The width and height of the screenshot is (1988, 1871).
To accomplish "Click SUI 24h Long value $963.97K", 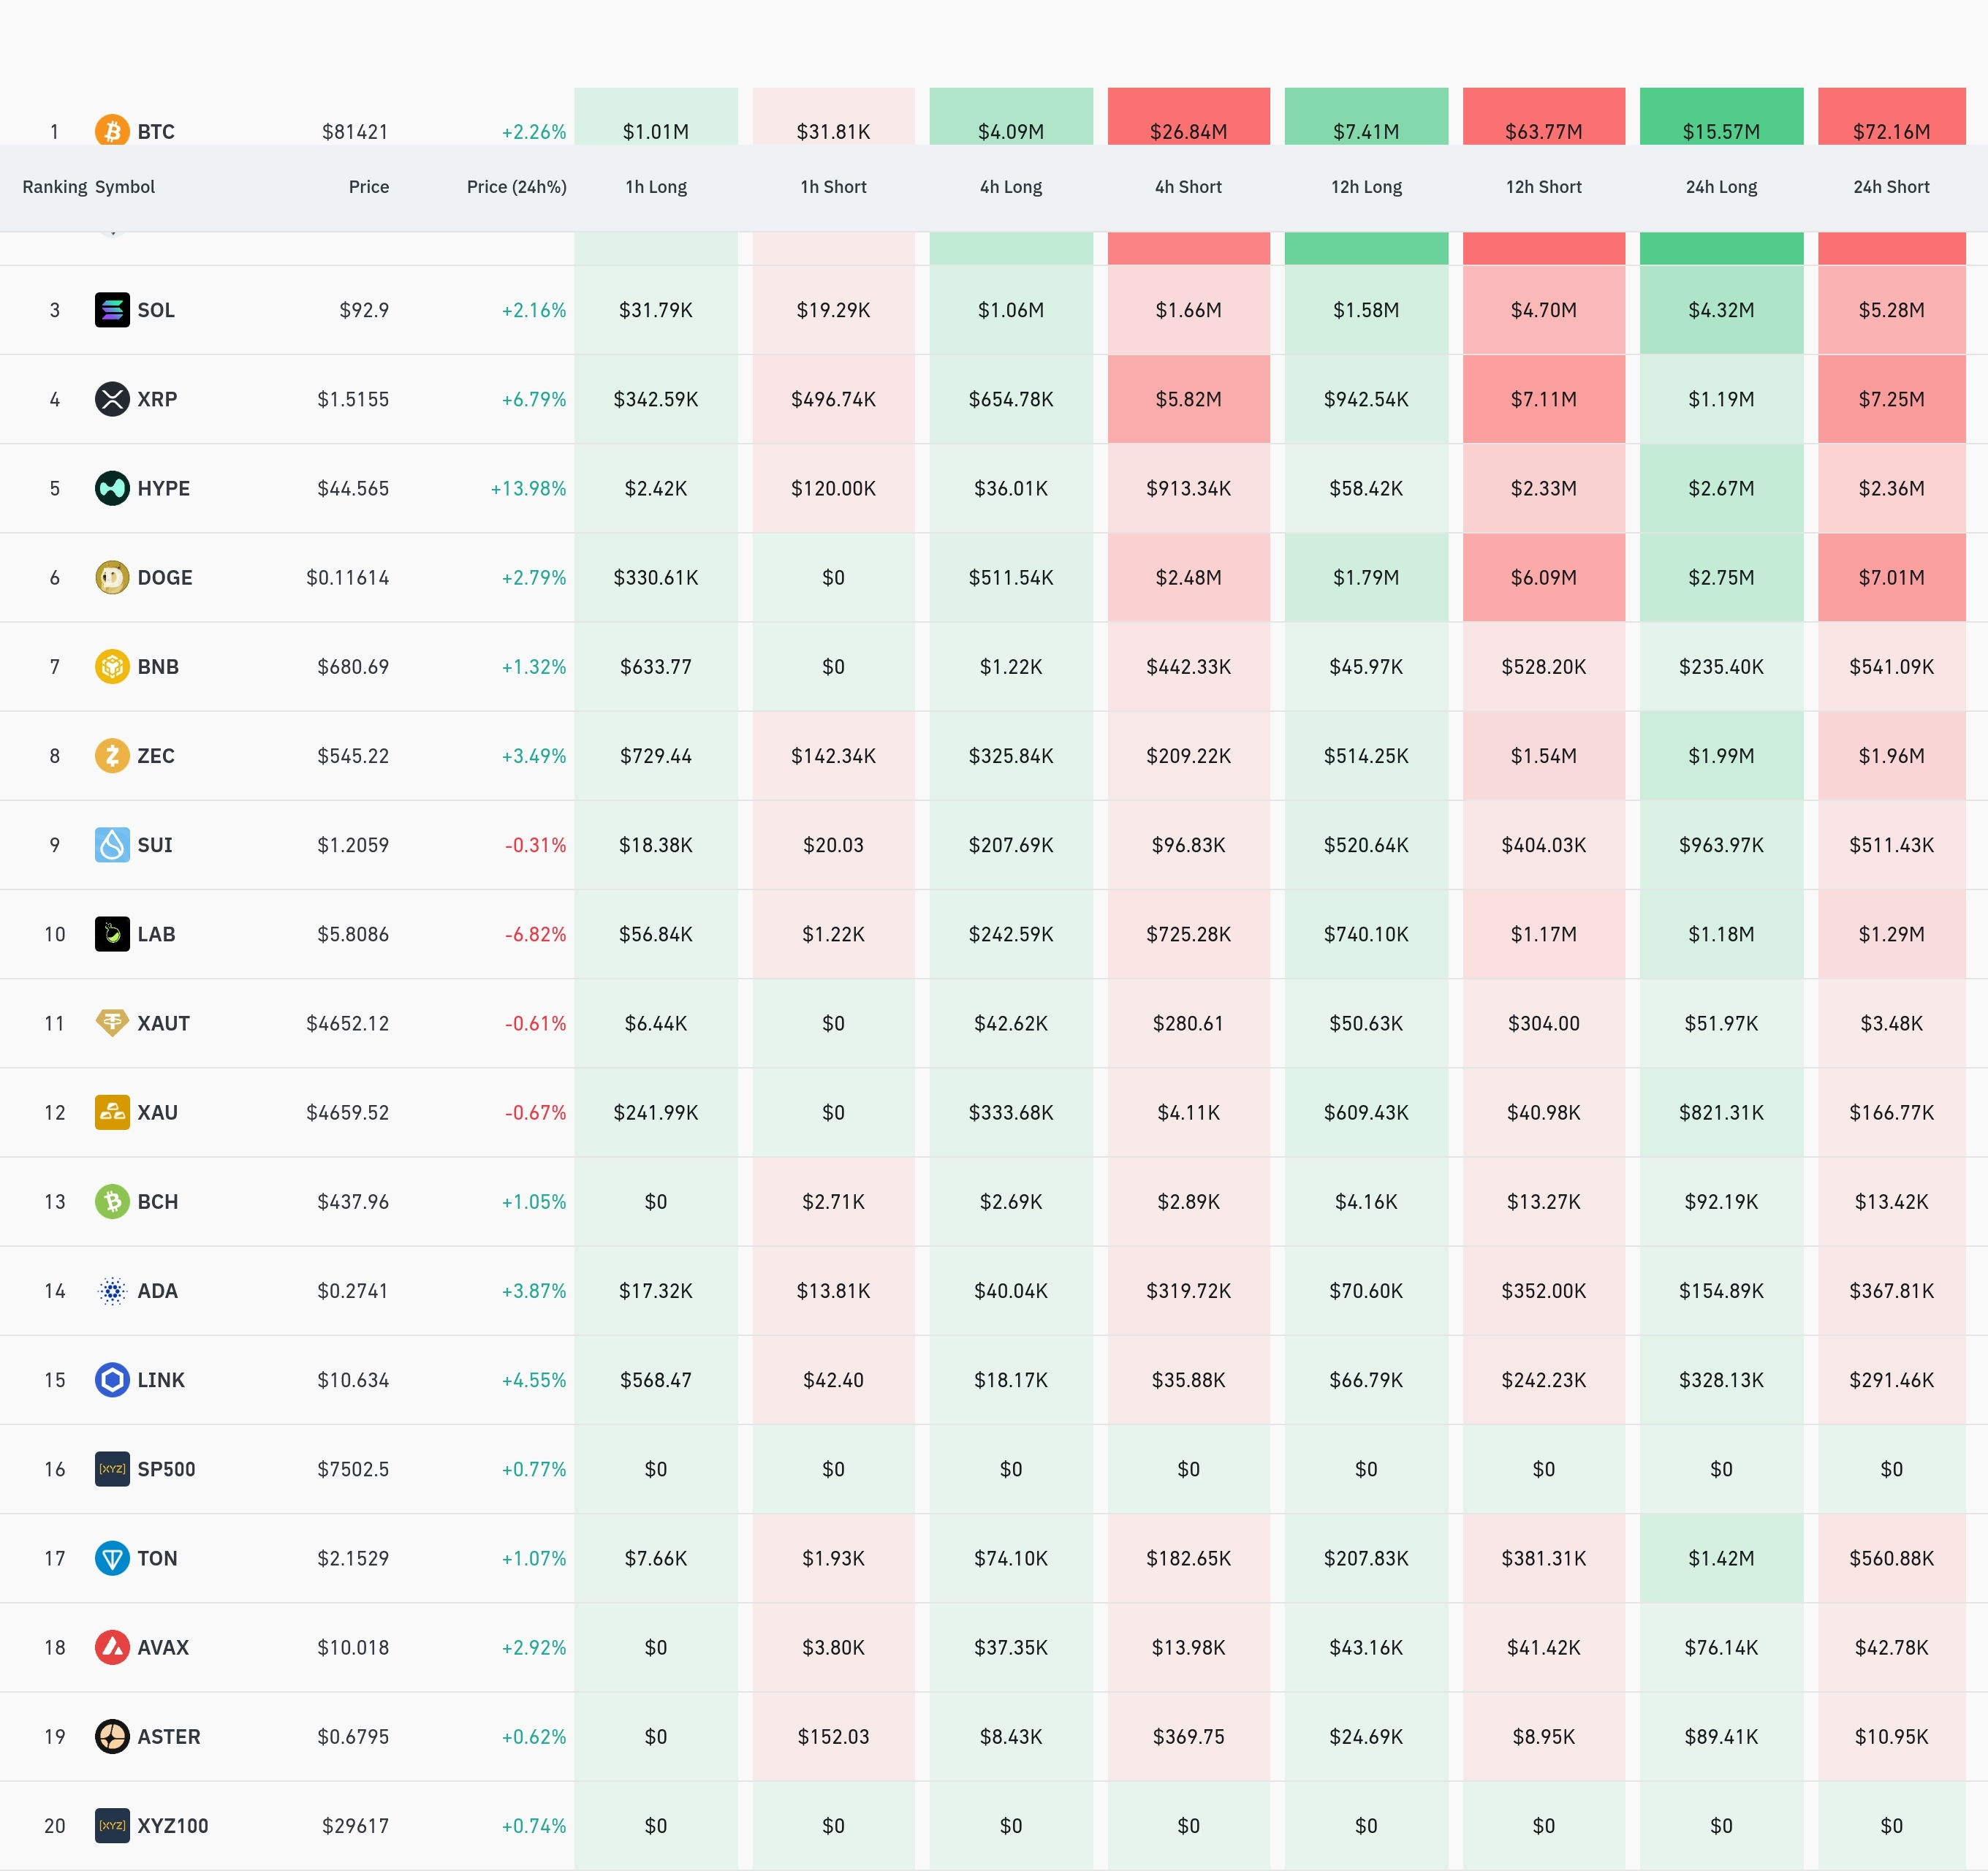I will click(x=1721, y=845).
